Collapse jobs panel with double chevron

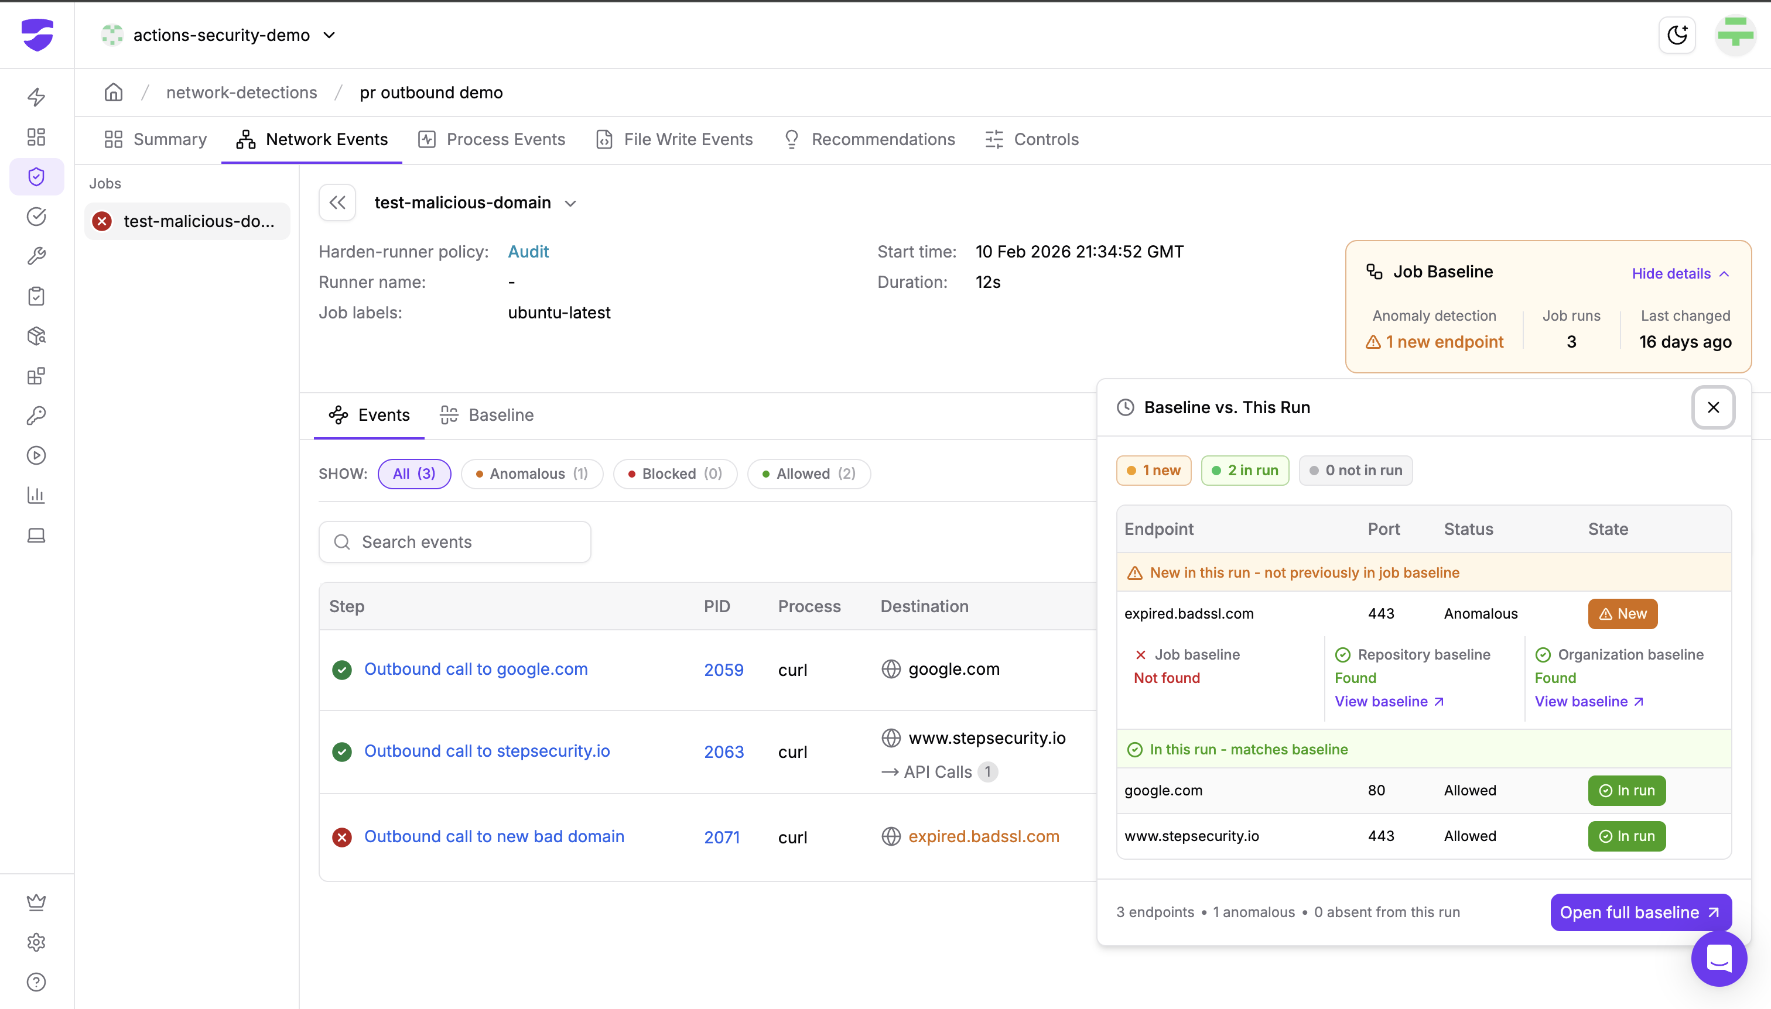coord(337,203)
